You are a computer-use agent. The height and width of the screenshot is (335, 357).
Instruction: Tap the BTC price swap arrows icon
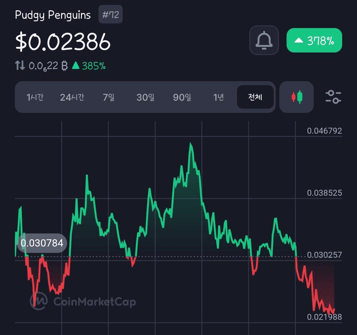(20, 65)
